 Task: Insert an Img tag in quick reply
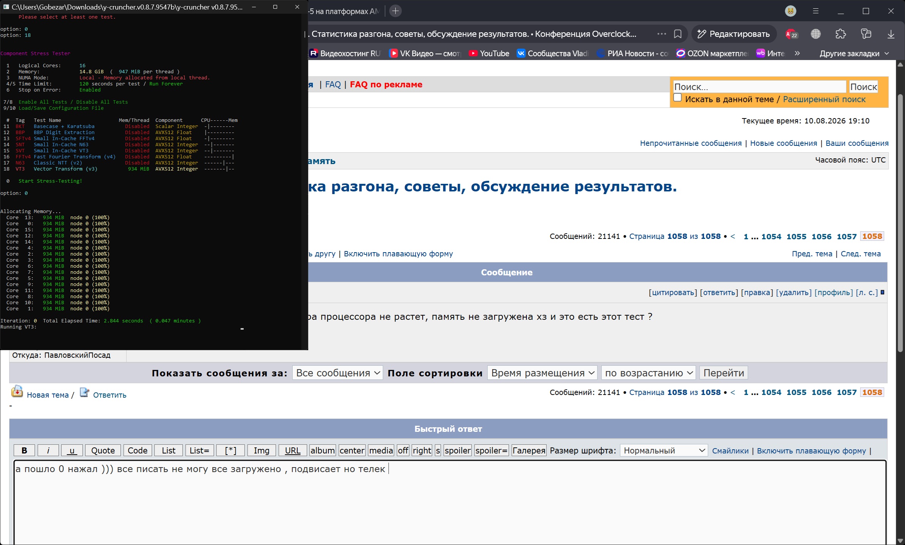coord(262,450)
